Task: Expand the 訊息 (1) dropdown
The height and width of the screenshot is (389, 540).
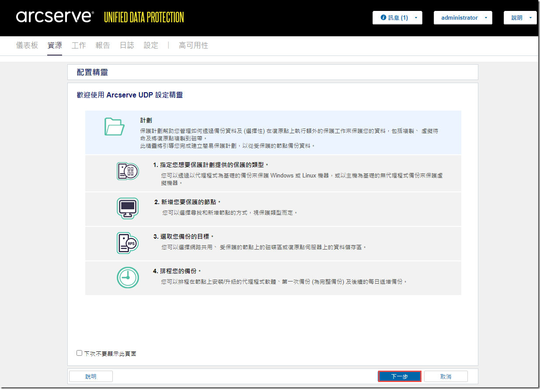Action: click(x=397, y=18)
